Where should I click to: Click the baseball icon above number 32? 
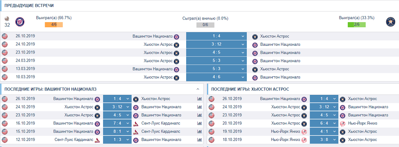pyautogui.click(x=7, y=19)
